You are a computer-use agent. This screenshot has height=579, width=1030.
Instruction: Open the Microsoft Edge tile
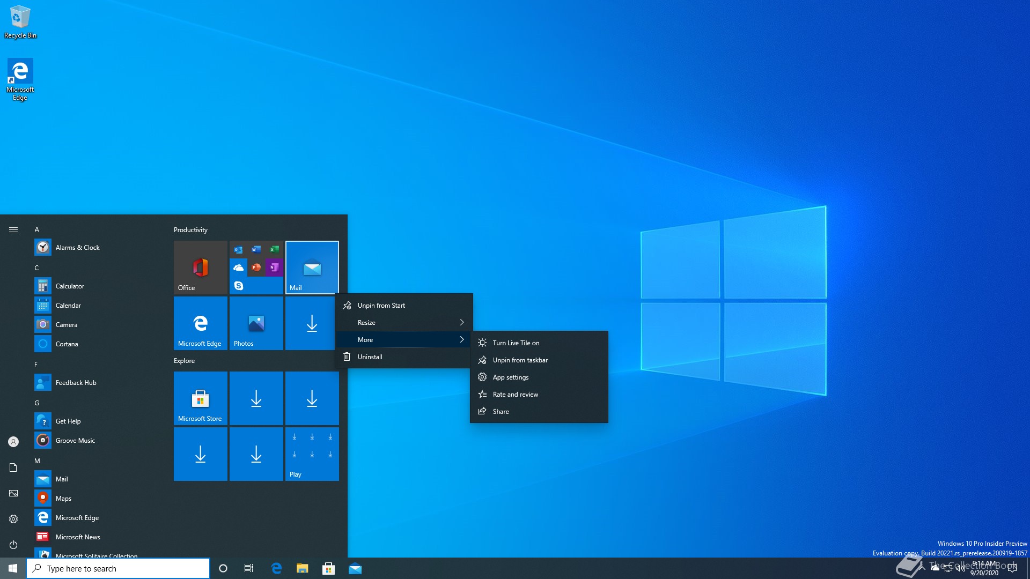[x=201, y=323]
